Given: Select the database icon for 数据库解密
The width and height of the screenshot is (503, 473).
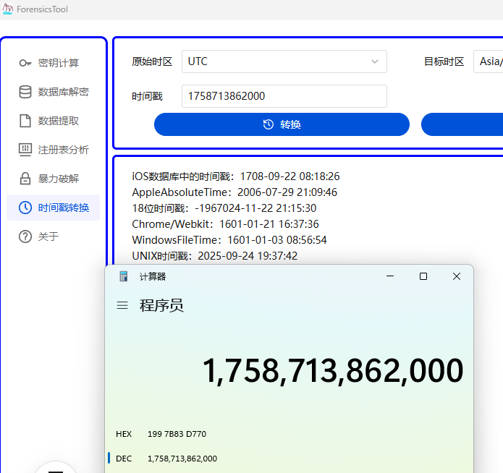Looking at the screenshot, I should click(25, 92).
